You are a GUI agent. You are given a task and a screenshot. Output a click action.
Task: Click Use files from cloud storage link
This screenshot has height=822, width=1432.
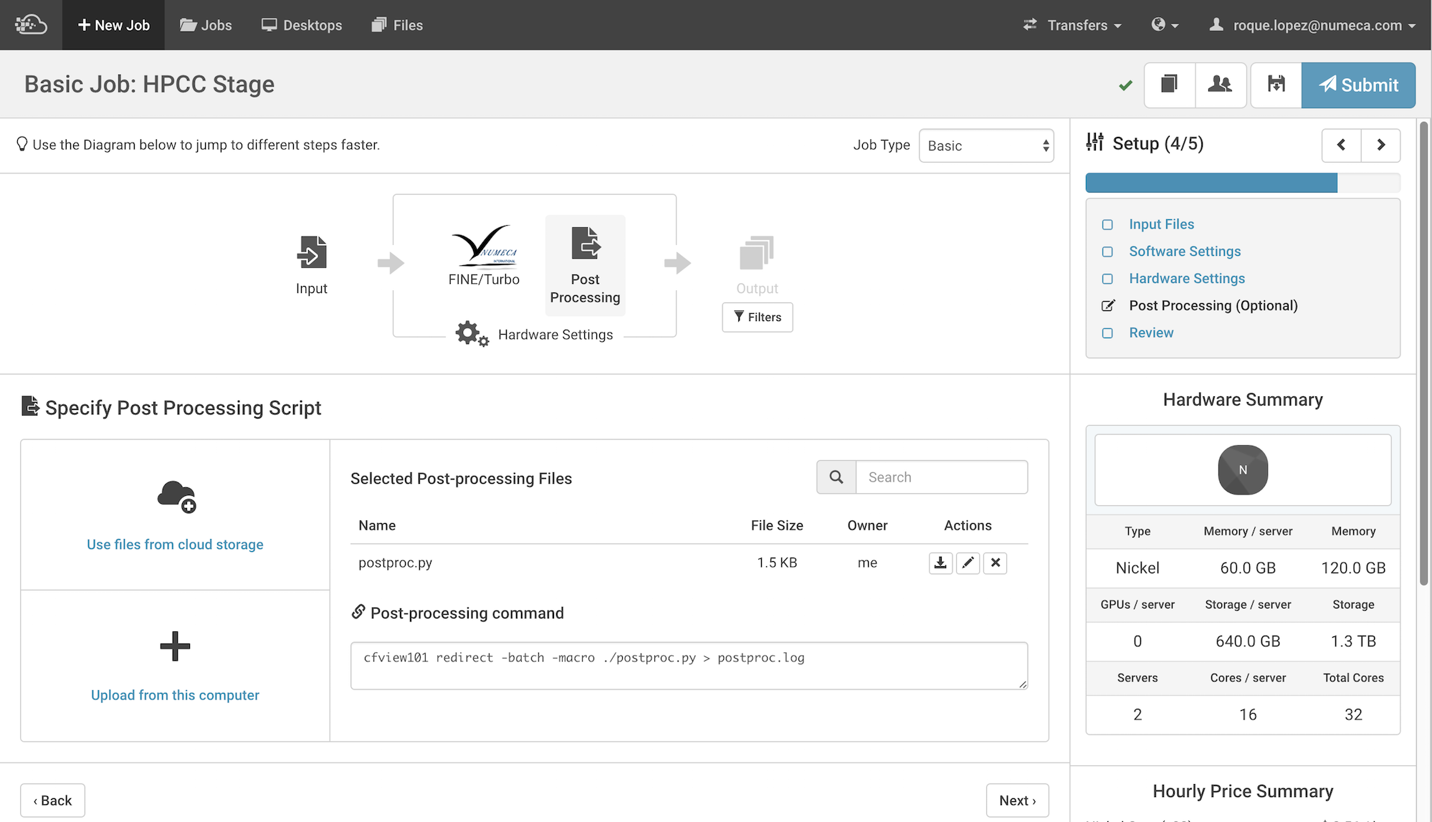pos(175,545)
